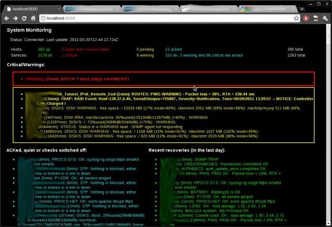Image resolution: width=332 pixels, height=227 pixels.
Task: Click the vertical scrollbar thumb
Action: pos(328,36)
